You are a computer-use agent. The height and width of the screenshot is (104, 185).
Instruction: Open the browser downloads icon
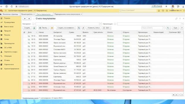tap(183, 6)
